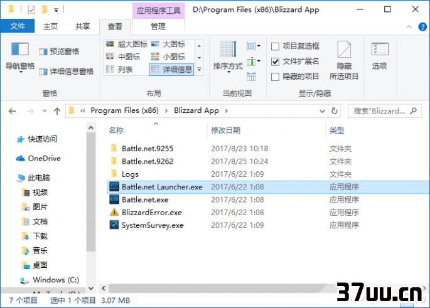
Task: Open the Group by dropdown icon
Action: coord(253,46)
